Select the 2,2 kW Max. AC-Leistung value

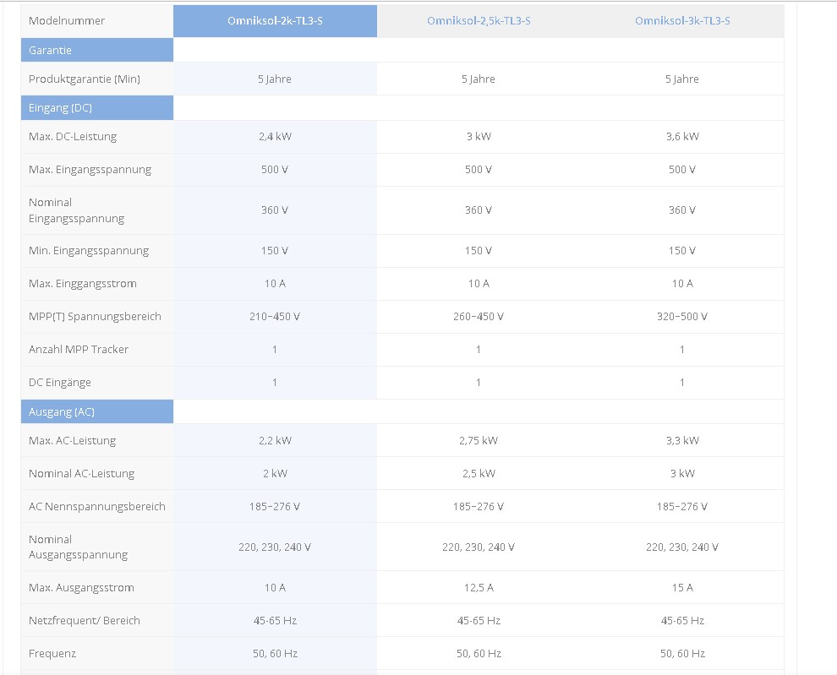tap(275, 441)
